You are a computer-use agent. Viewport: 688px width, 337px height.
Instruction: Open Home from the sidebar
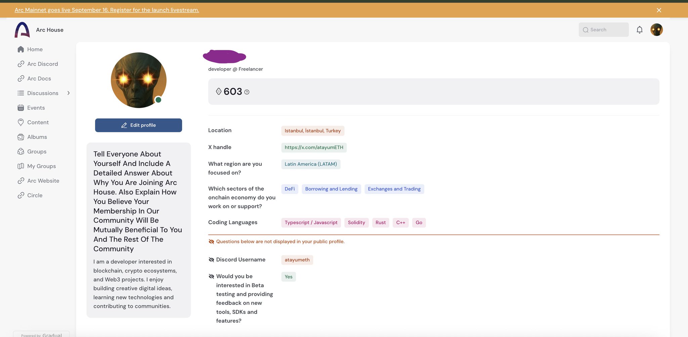pyautogui.click(x=35, y=49)
